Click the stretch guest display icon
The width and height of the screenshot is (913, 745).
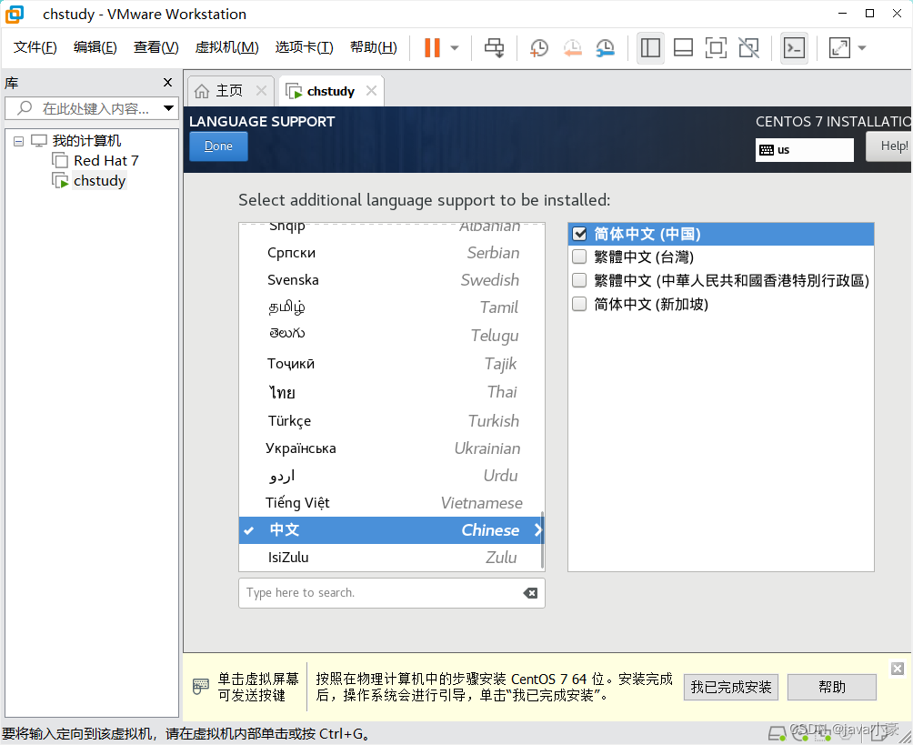839,48
